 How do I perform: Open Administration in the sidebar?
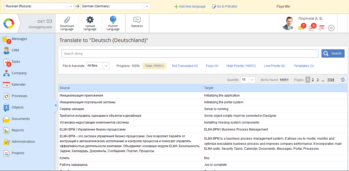pos(23,142)
